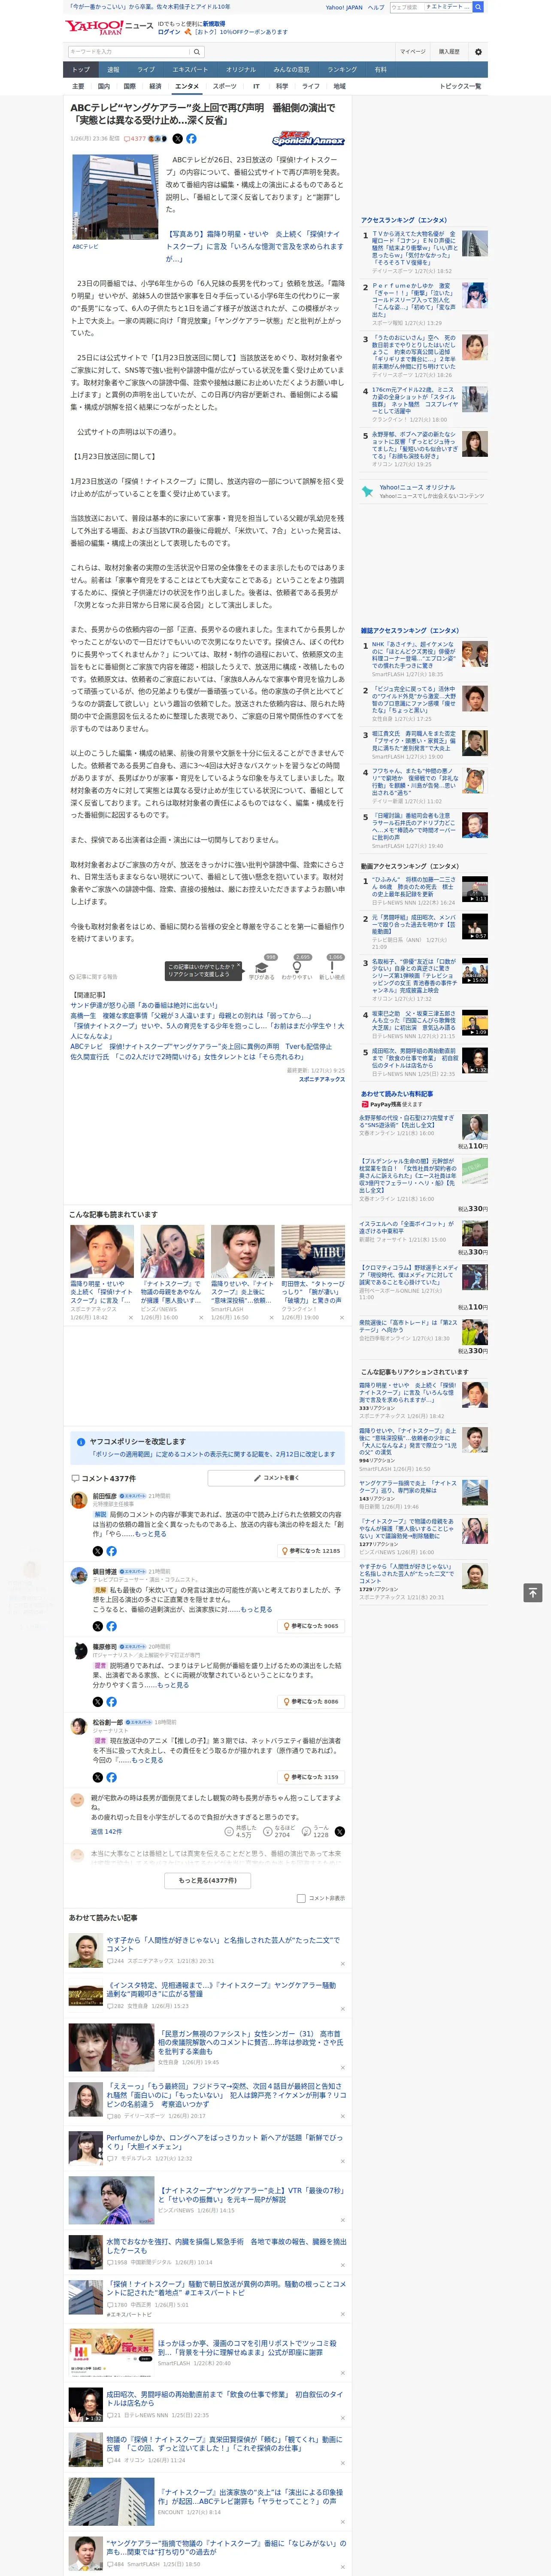The width and height of the screenshot is (551, 2576).
Task: Open the ランキング navigation tab
Action: [x=342, y=70]
